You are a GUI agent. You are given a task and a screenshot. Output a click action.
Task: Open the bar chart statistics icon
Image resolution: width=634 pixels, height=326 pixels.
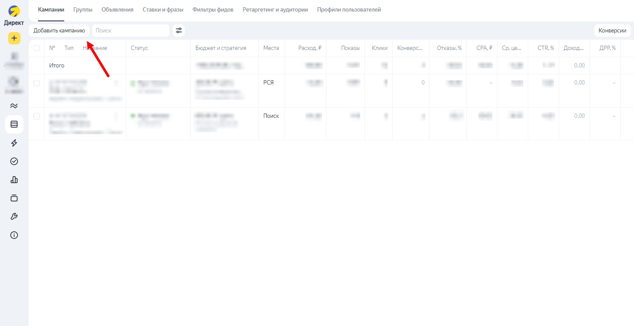14,180
